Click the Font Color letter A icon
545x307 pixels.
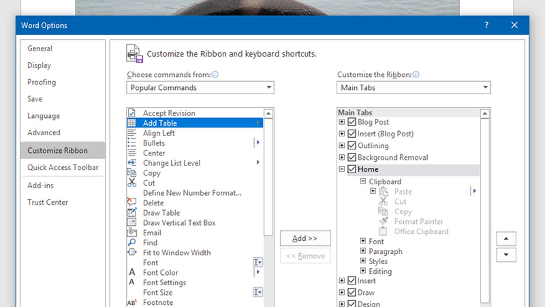click(x=132, y=272)
